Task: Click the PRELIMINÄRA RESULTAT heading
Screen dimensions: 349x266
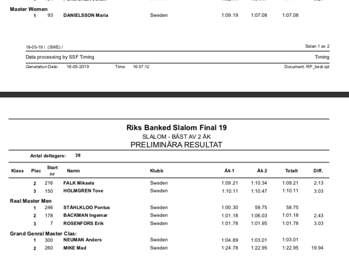Action: tap(176, 145)
